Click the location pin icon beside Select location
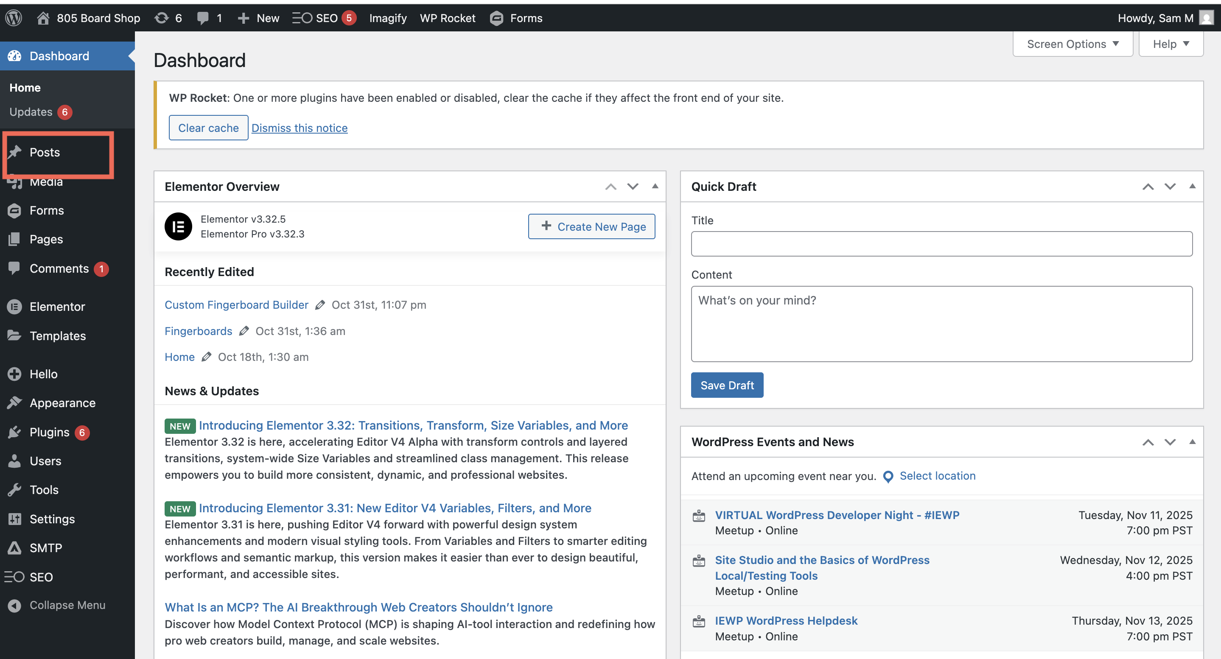 click(x=888, y=476)
